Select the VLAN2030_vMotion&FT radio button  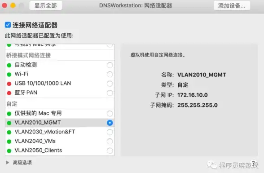[110, 132]
